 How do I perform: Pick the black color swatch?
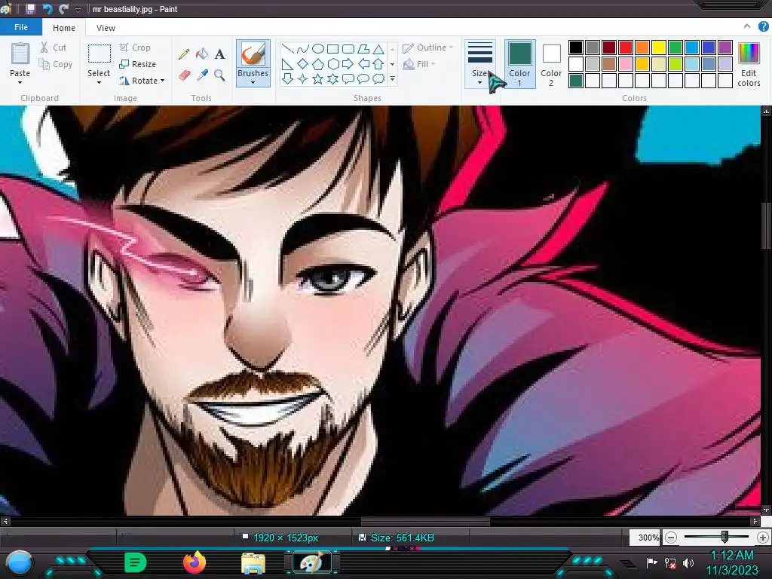tap(576, 47)
